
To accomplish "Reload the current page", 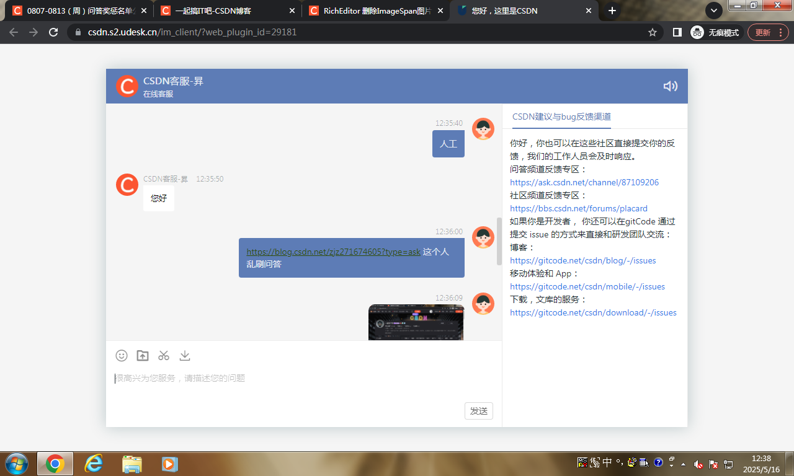I will pos(53,32).
